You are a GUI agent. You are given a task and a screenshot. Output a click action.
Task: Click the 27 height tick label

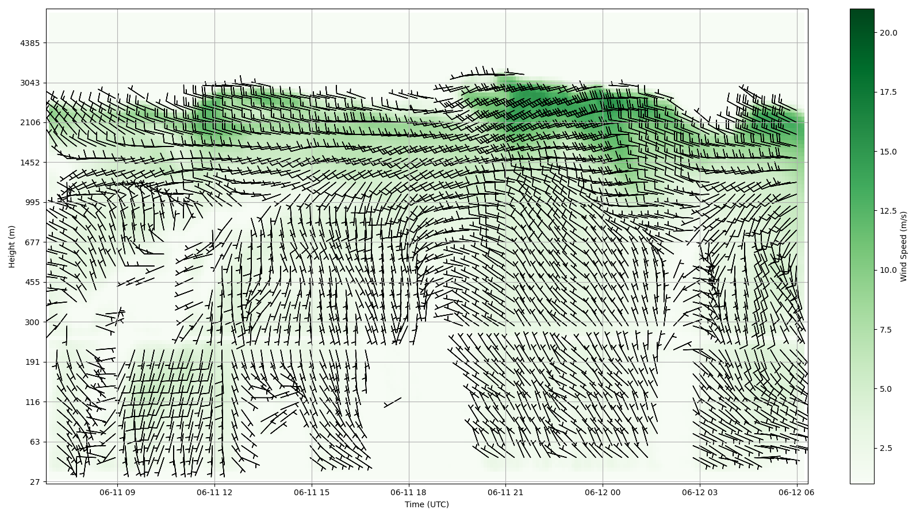click(34, 482)
